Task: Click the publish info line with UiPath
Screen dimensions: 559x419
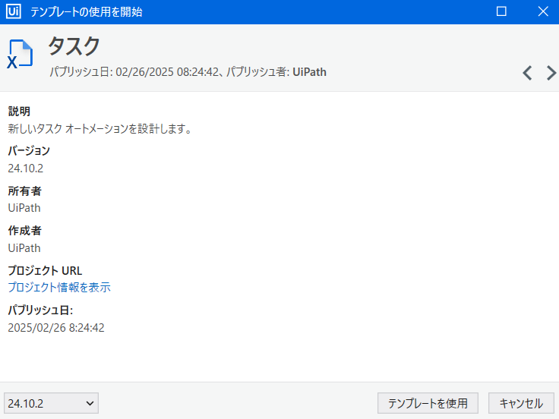Action: pos(188,72)
